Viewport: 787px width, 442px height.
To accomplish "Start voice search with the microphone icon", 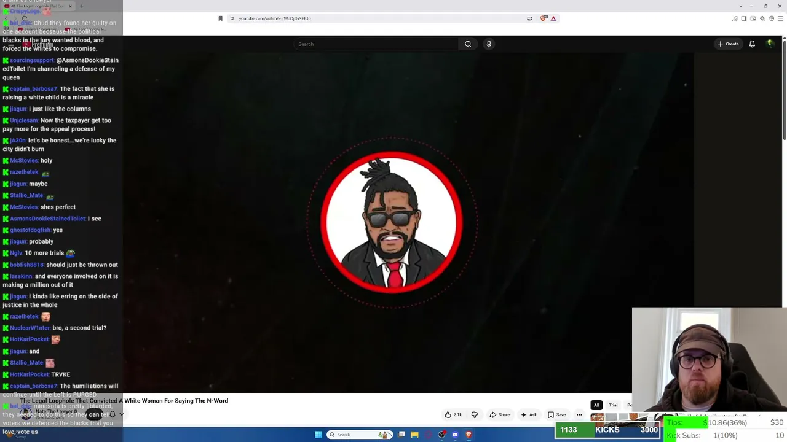I will tap(489, 44).
